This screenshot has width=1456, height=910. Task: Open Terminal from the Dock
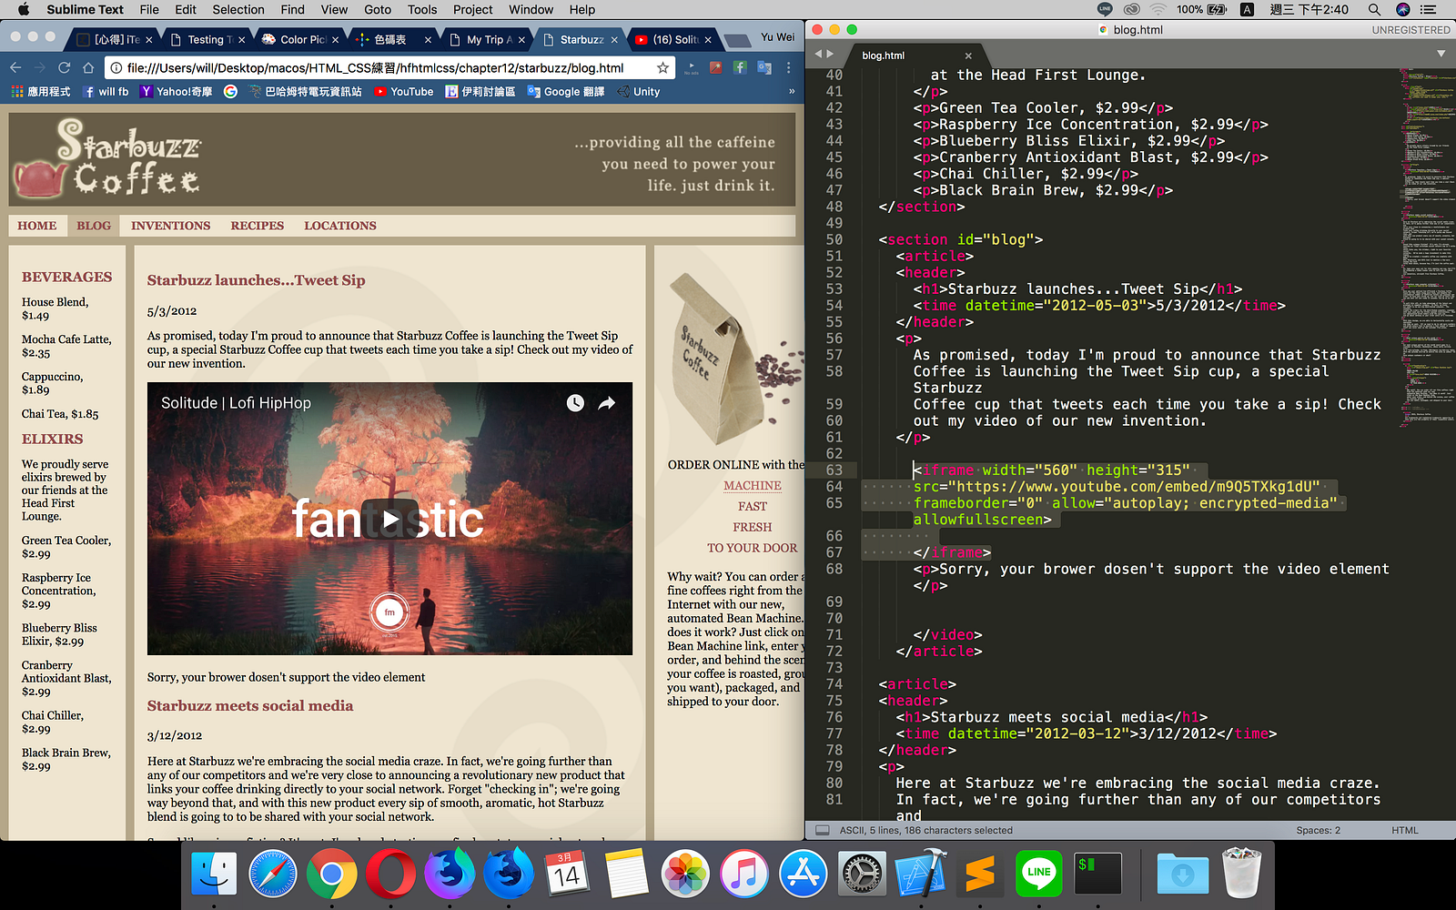(1097, 875)
